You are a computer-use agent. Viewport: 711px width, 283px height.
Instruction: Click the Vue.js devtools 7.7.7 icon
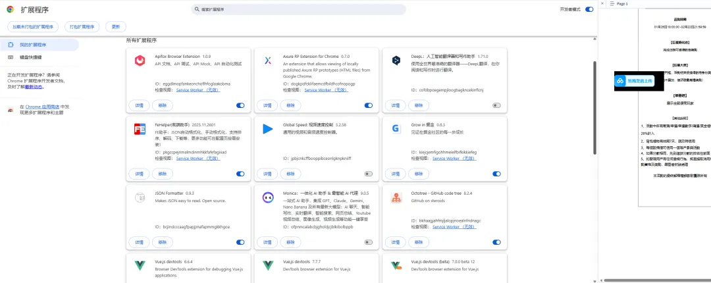268,266
